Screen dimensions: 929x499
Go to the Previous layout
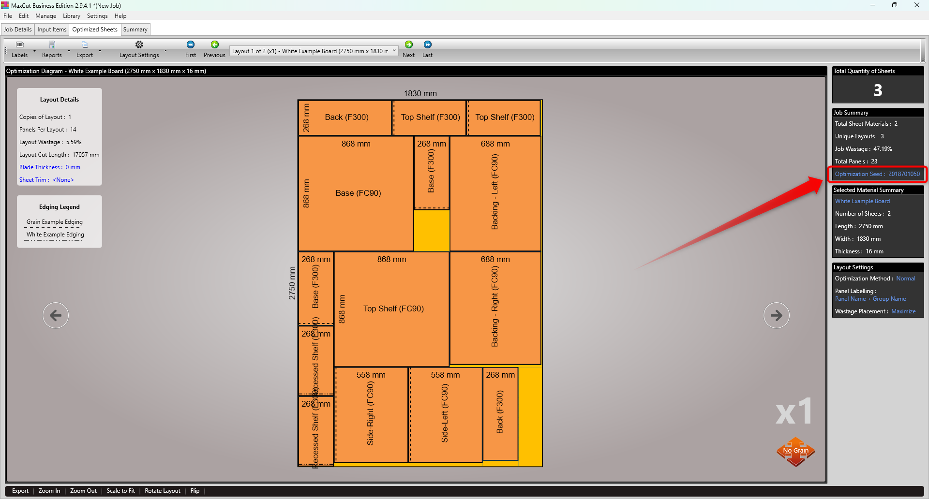(214, 44)
